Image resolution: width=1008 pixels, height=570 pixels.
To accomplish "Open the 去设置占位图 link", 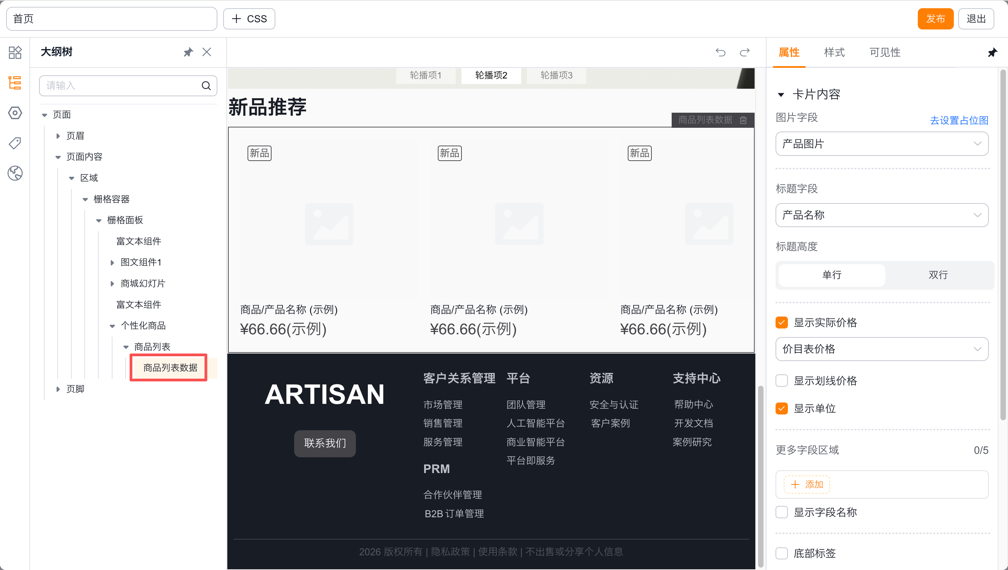I will tap(959, 120).
